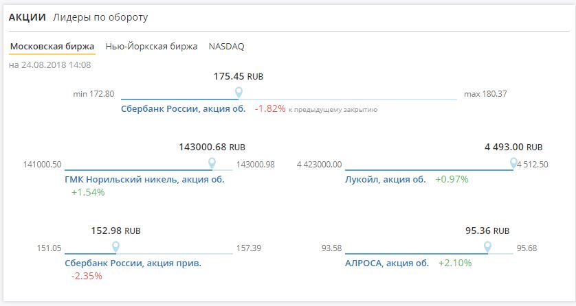Switch to the Нью-Йоркская биржа tab

[x=151, y=47]
